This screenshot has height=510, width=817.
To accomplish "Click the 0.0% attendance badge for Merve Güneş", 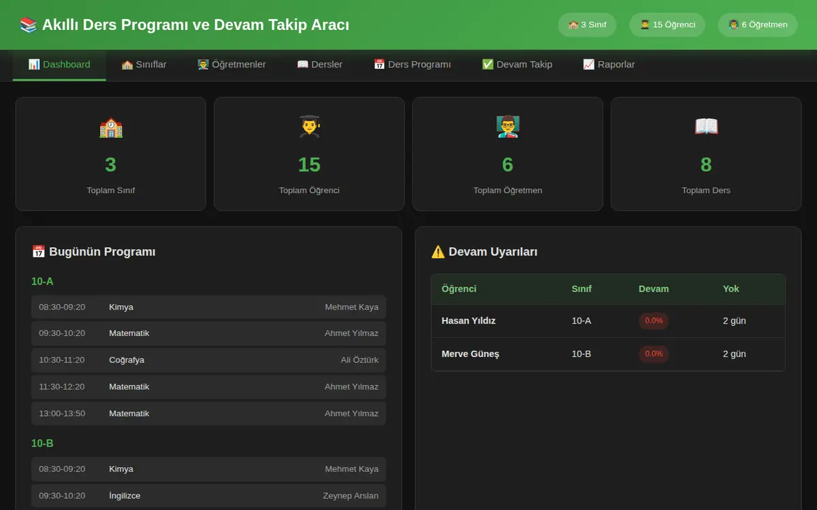I will click(x=654, y=354).
